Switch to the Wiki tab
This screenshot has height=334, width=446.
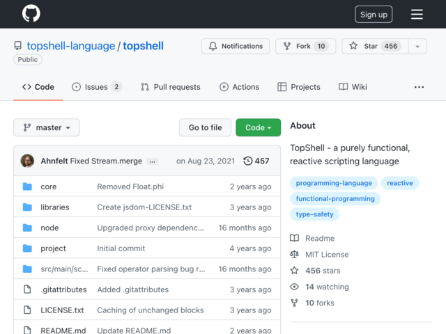[353, 87]
